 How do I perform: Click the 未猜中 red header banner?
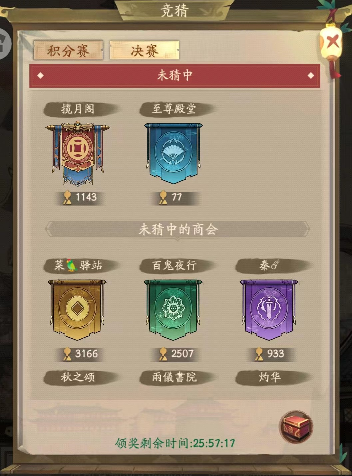coord(175,76)
